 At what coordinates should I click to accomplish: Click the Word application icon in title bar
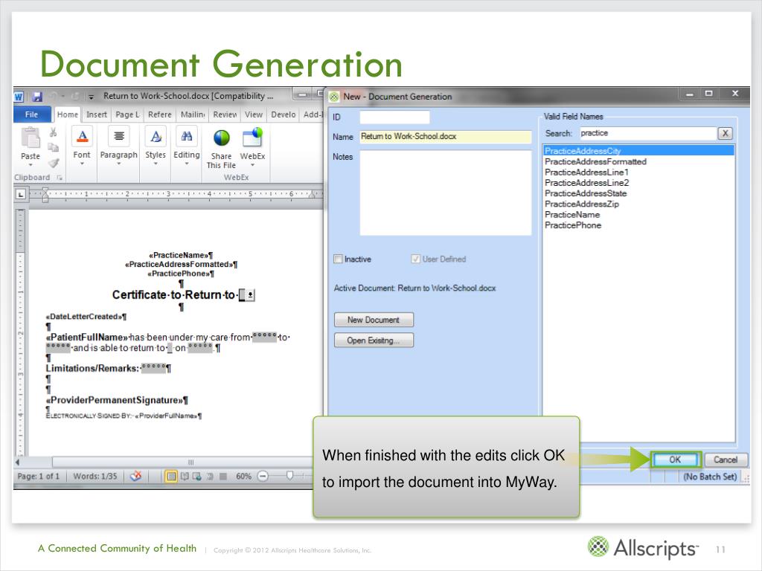(19, 96)
